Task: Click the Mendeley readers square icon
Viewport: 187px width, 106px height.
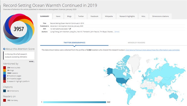Action: (x=4, y=101)
